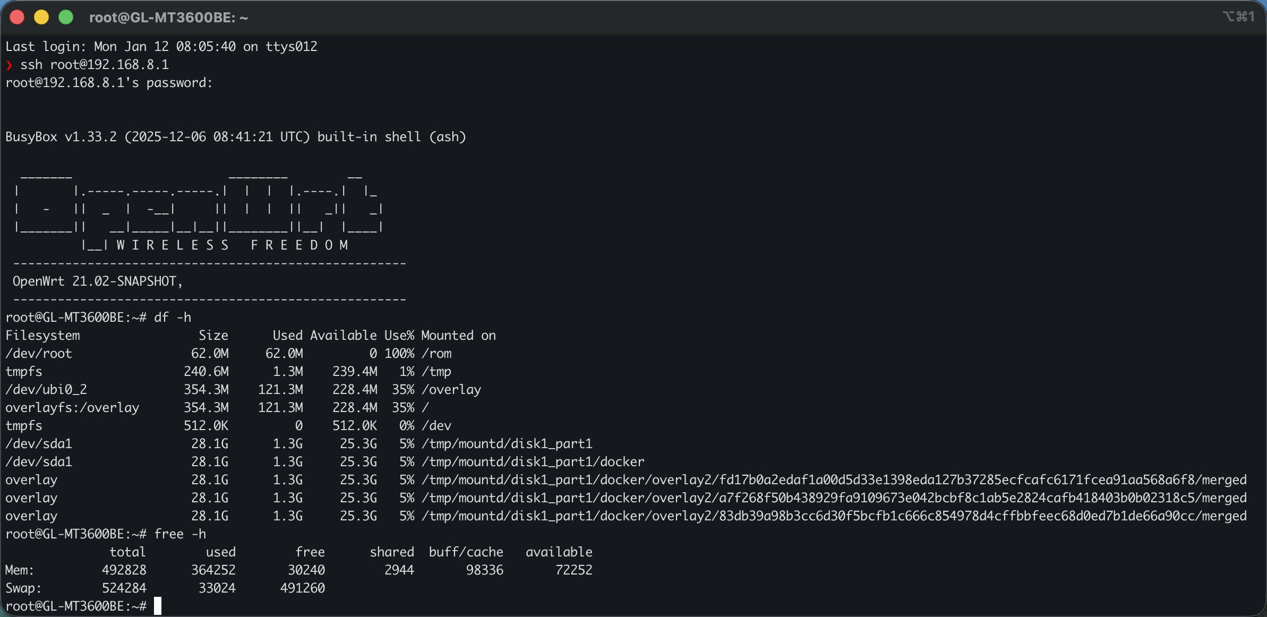The height and width of the screenshot is (617, 1267).
Task: Click the red prompt arrow before ssh
Action: [9, 65]
